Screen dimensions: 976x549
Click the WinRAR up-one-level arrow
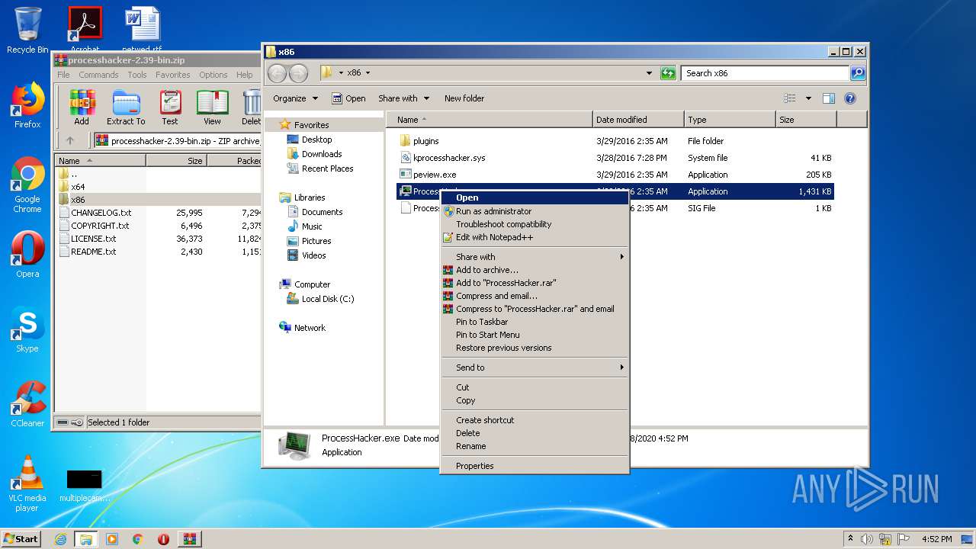pos(70,140)
